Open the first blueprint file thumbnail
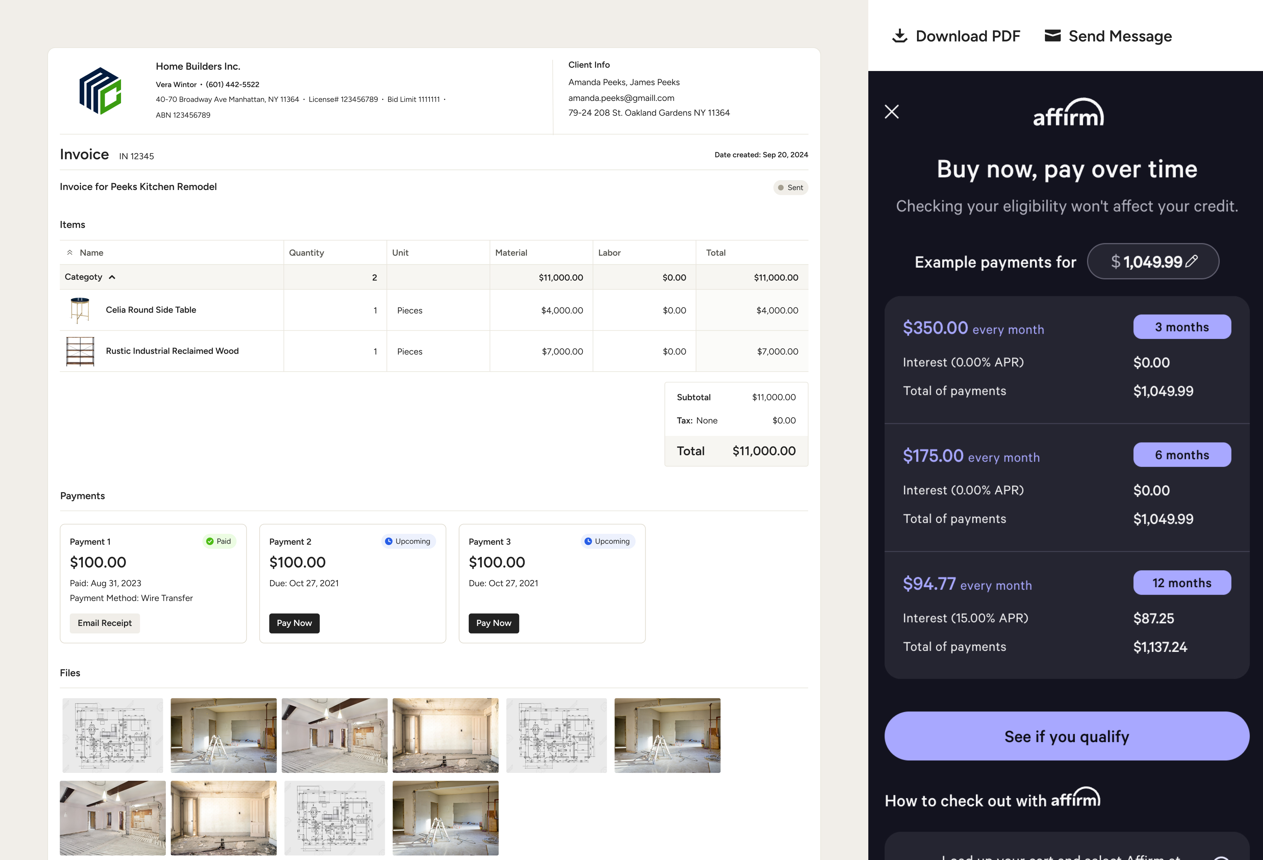Viewport: 1263px width, 860px height. (112, 736)
